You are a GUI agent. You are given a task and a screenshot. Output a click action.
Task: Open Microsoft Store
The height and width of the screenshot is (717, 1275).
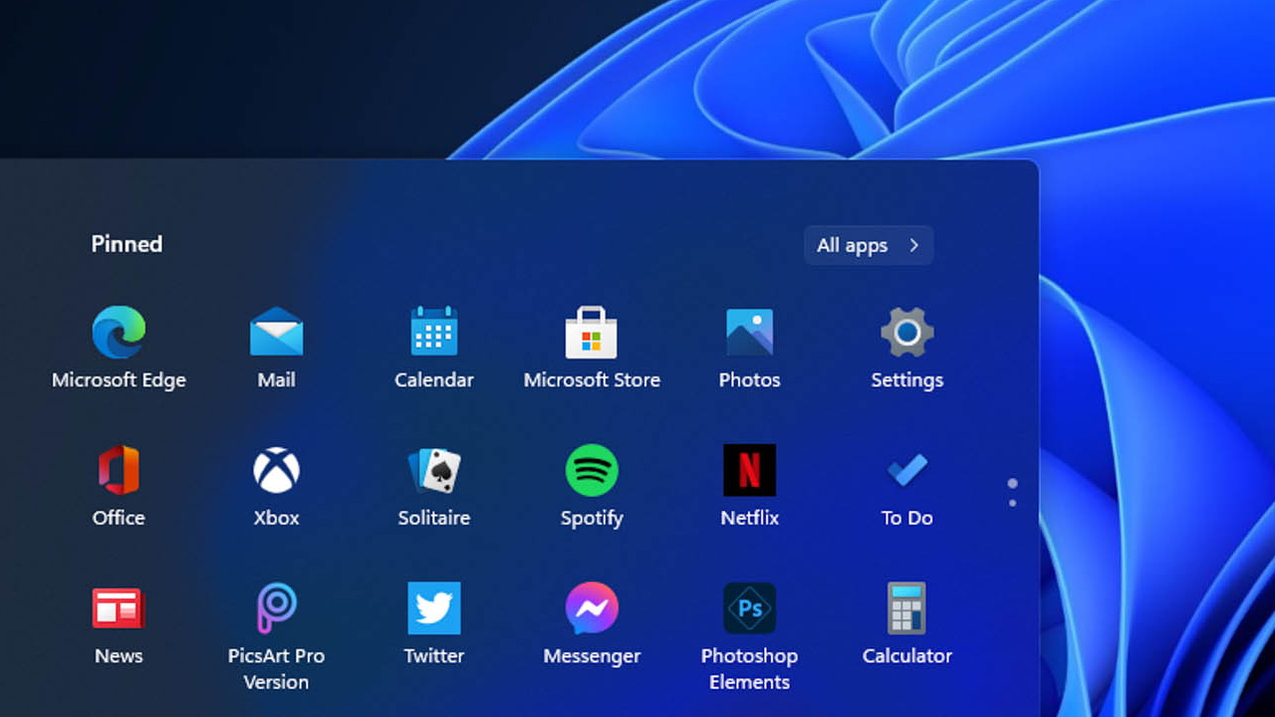[x=592, y=333]
